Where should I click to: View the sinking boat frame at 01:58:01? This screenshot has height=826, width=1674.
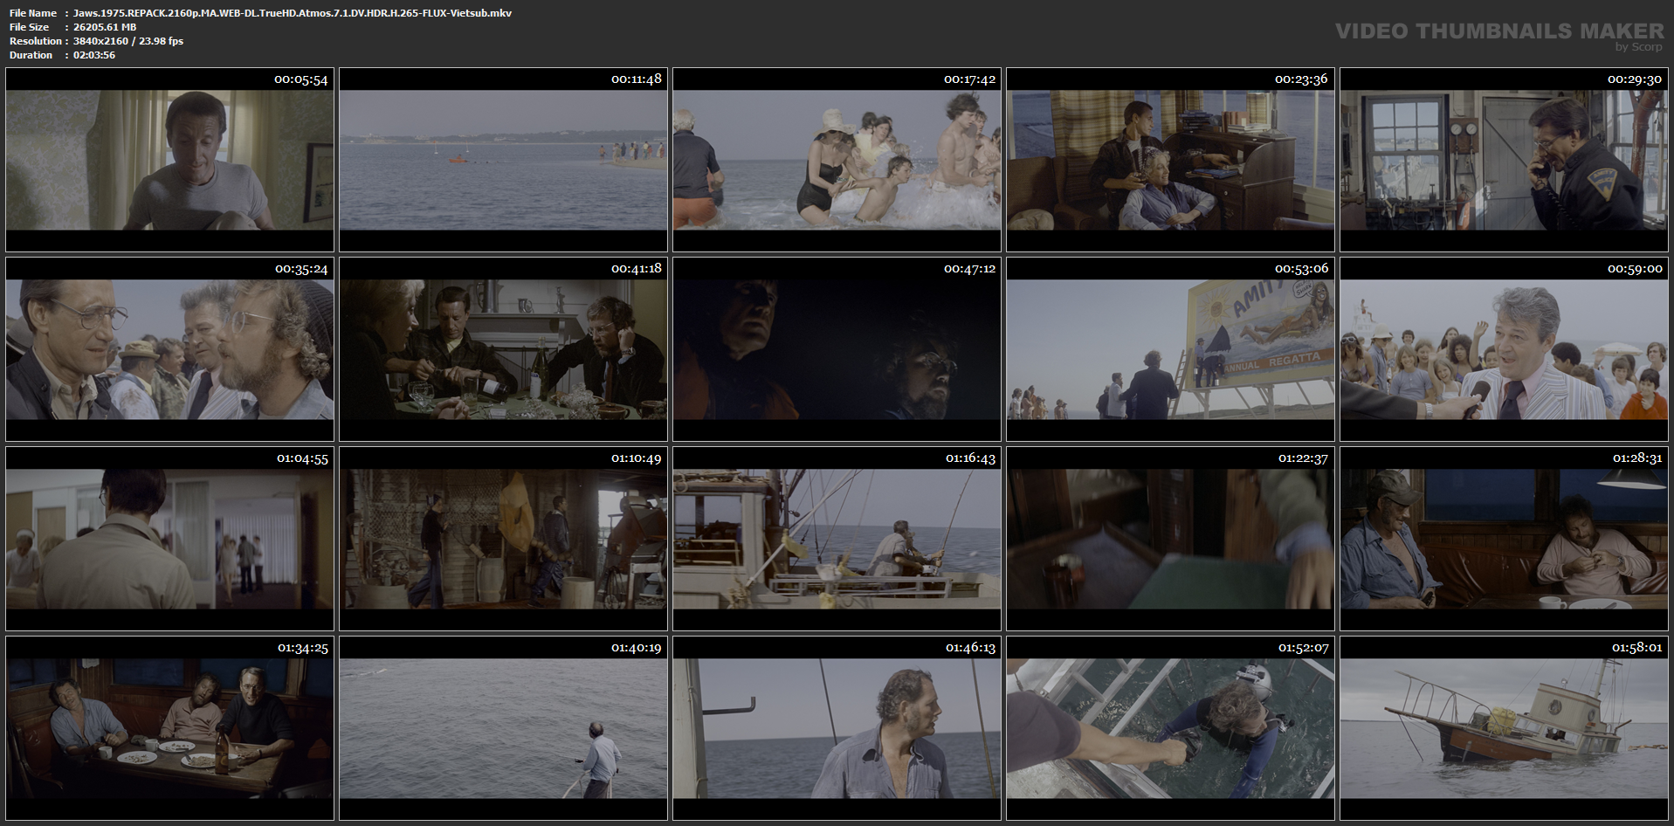(x=1504, y=728)
